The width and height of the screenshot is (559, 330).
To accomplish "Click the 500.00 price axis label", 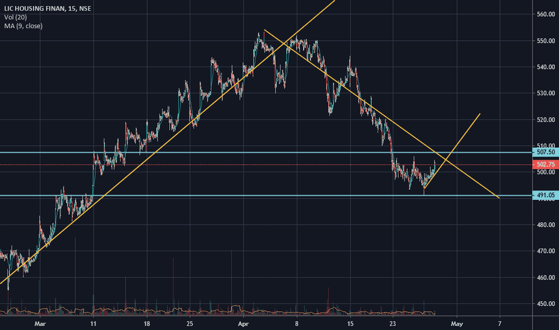I will pyautogui.click(x=546, y=172).
